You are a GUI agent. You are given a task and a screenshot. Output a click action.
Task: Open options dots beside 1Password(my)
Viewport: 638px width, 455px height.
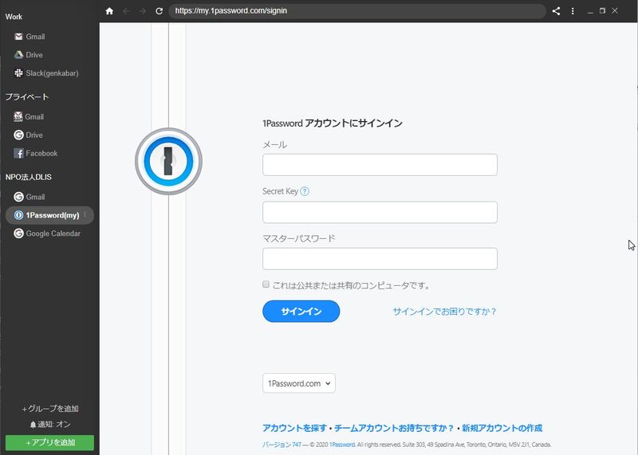(85, 214)
